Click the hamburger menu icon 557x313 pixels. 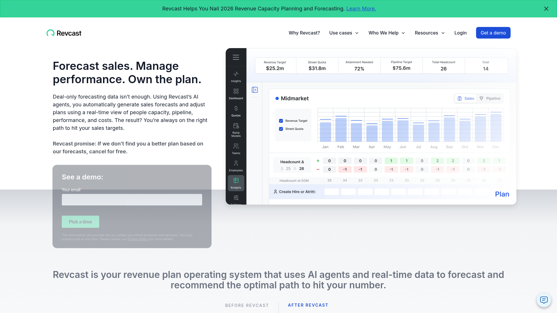click(236, 57)
